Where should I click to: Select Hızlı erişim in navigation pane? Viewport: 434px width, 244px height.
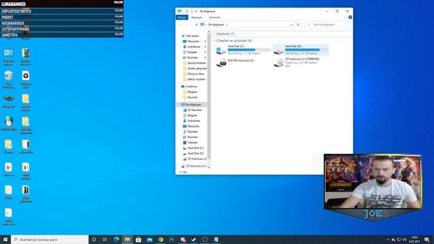coord(192,36)
